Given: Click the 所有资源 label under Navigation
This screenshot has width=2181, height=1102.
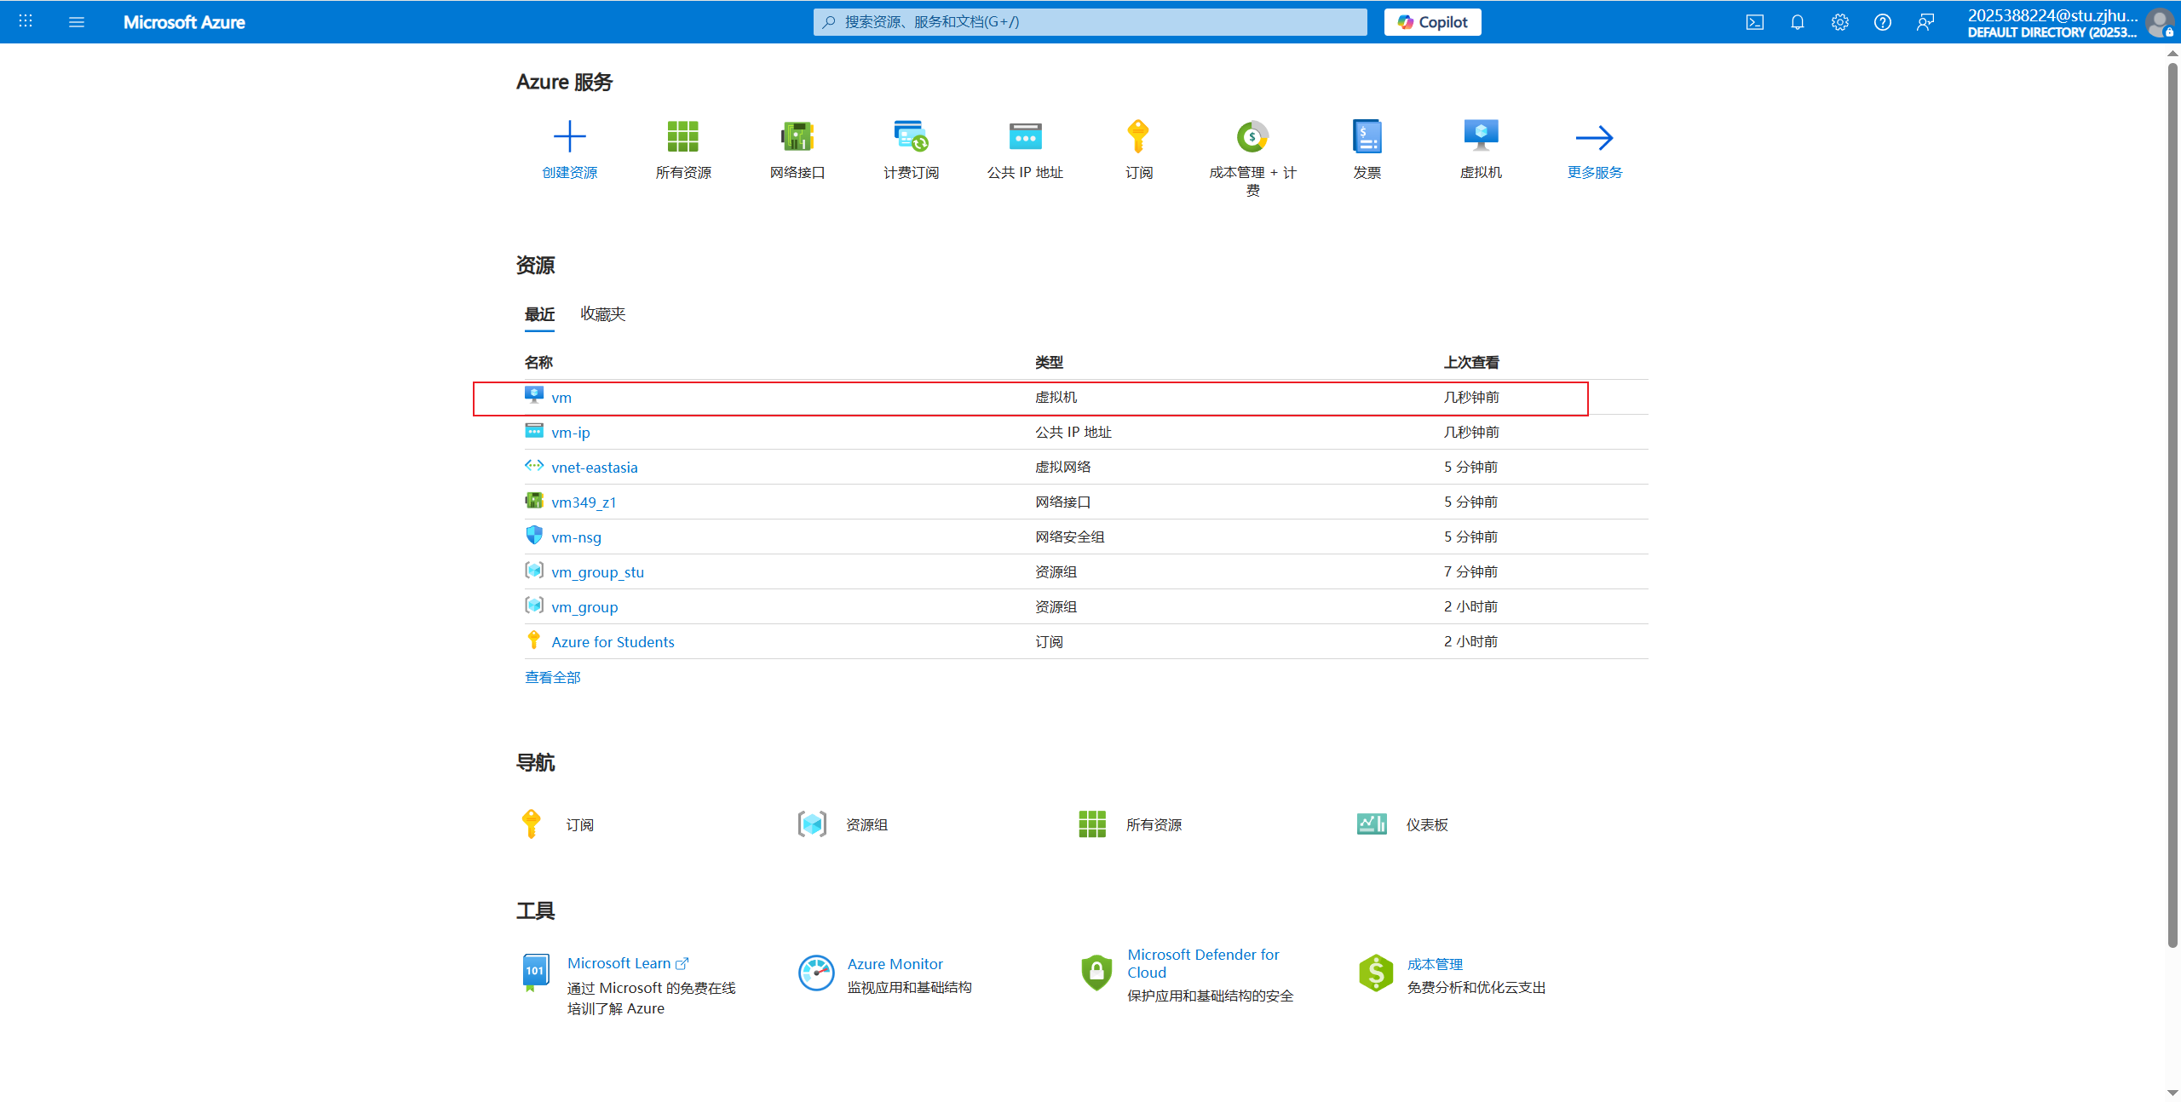Looking at the screenshot, I should [x=1154, y=824].
